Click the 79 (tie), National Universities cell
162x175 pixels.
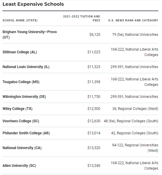point(135,35)
